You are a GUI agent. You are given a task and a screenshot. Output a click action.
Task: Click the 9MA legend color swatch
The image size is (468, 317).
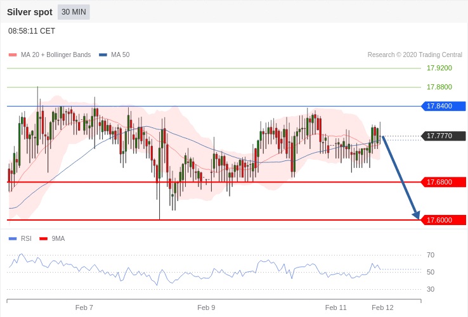click(44, 239)
